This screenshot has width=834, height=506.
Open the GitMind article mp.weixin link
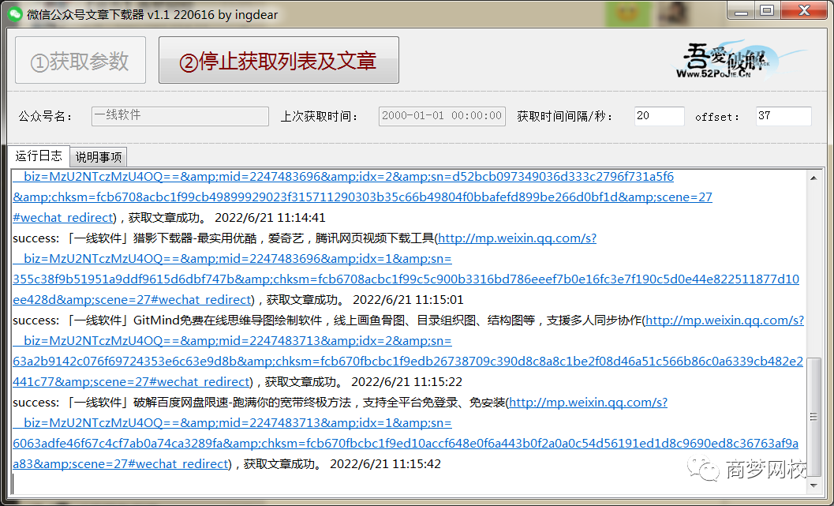pyautogui.click(x=724, y=320)
